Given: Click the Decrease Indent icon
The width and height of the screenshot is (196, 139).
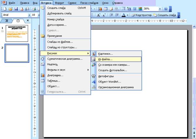Looking at the screenshot, I should [111, 15].
